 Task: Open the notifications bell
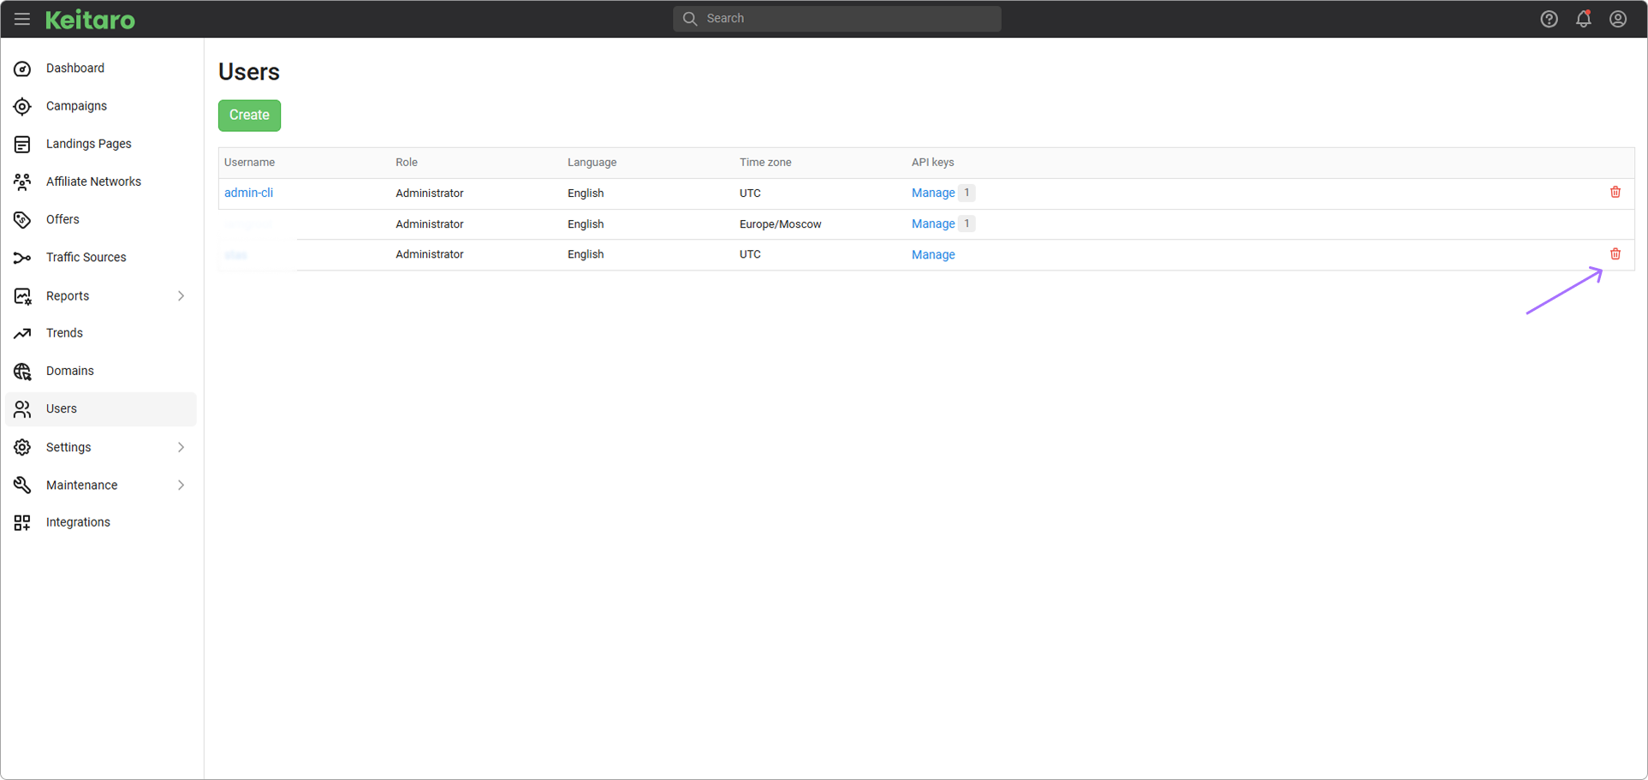[x=1583, y=19]
